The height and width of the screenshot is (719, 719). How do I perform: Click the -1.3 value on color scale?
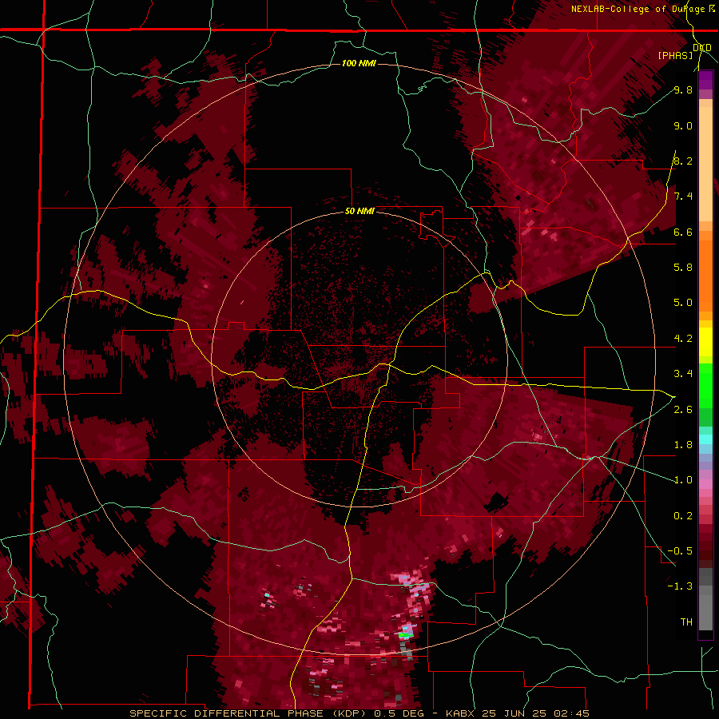[680, 586]
